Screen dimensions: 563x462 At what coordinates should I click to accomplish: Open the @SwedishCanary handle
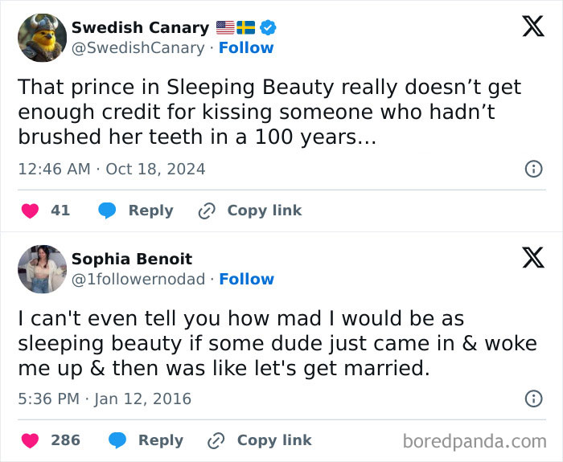pos(138,47)
